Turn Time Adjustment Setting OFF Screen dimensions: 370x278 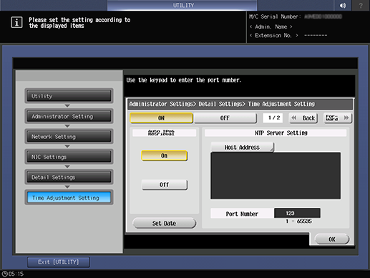225,118
